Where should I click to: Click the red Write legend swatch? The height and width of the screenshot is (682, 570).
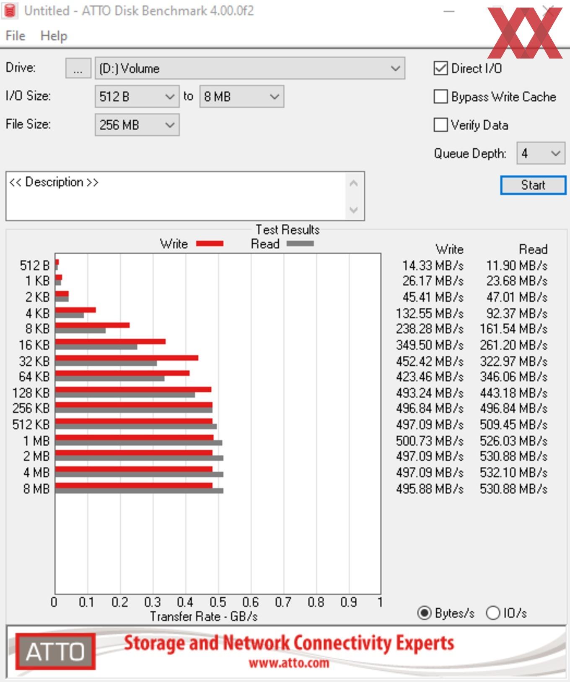(210, 244)
